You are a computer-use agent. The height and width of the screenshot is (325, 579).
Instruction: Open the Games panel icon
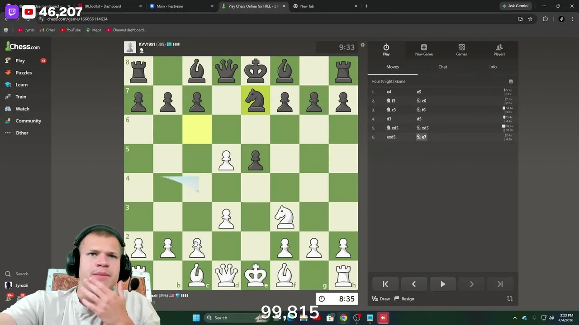tap(461, 50)
